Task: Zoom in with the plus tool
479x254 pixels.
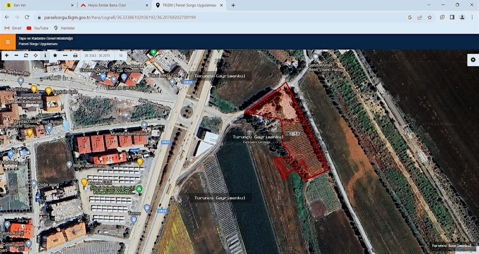Action: click(7, 55)
